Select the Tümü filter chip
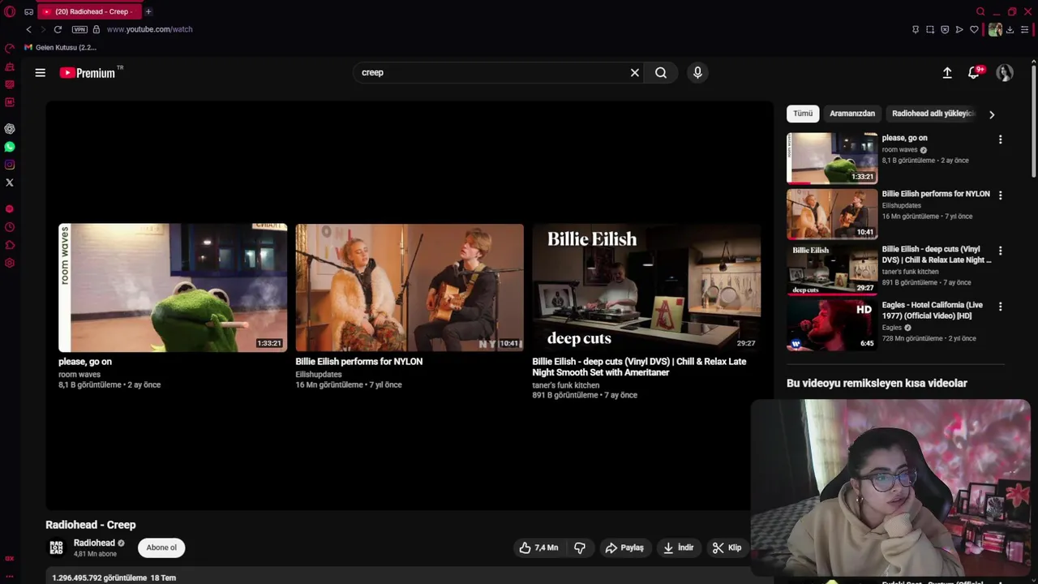 (x=803, y=114)
